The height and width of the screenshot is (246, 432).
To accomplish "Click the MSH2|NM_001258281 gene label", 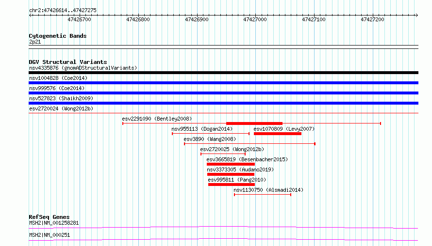I will [x=54, y=223].
